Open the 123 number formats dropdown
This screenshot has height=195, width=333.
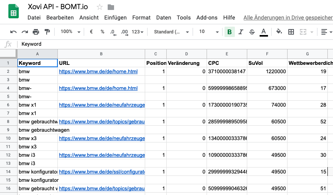tap(138, 32)
